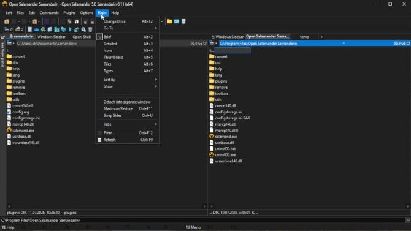
Task: Click the Open Salamander title bar app icon
Action: point(4,4)
